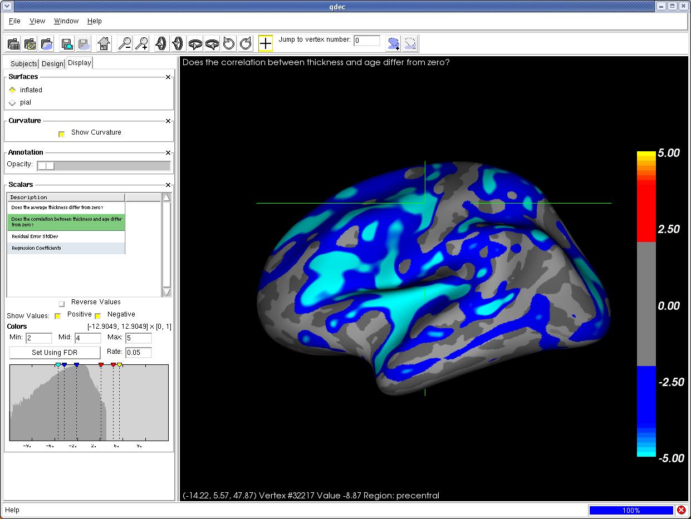Image resolution: width=691 pixels, height=519 pixels.
Task: Click the annotation Opacity slider handle
Action: click(46, 166)
